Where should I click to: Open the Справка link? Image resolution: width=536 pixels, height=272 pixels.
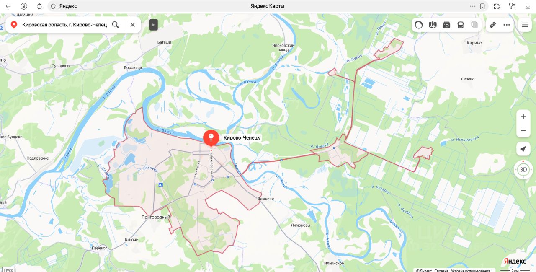(441, 271)
